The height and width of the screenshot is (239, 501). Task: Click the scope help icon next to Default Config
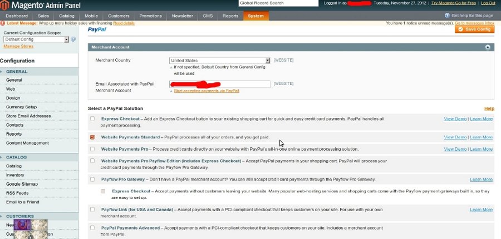pyautogui.click(x=73, y=39)
